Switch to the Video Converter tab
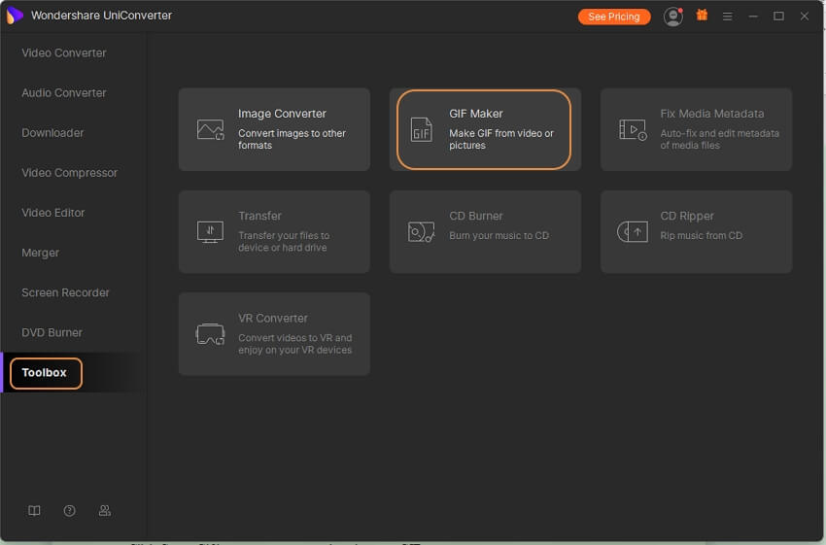The width and height of the screenshot is (826, 545). [64, 52]
